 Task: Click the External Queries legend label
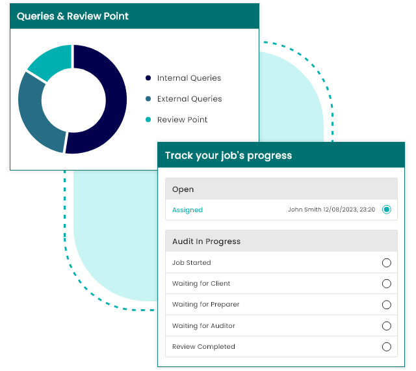point(189,99)
